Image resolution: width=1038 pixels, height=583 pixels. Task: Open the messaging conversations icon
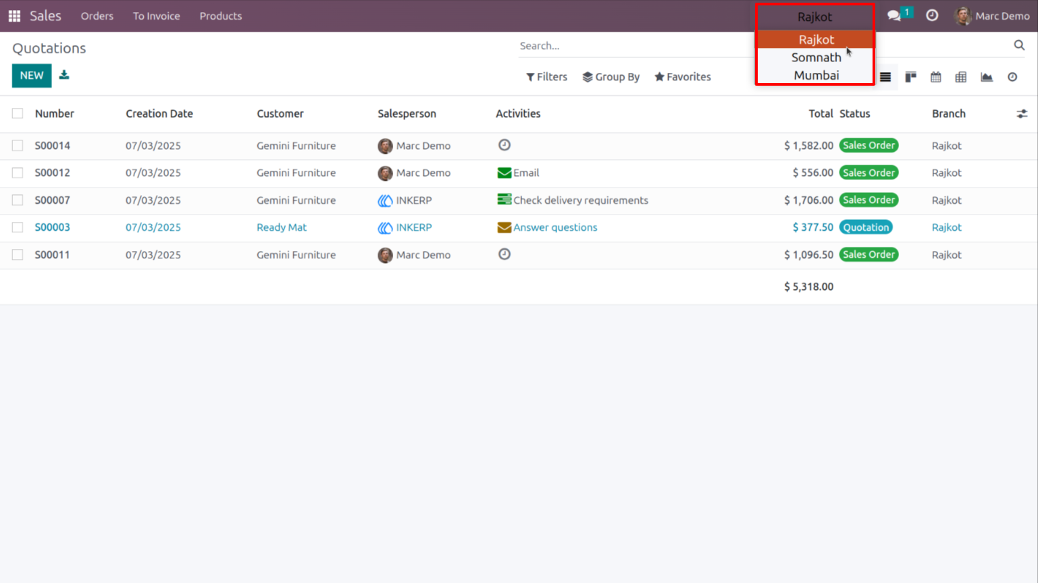(894, 16)
